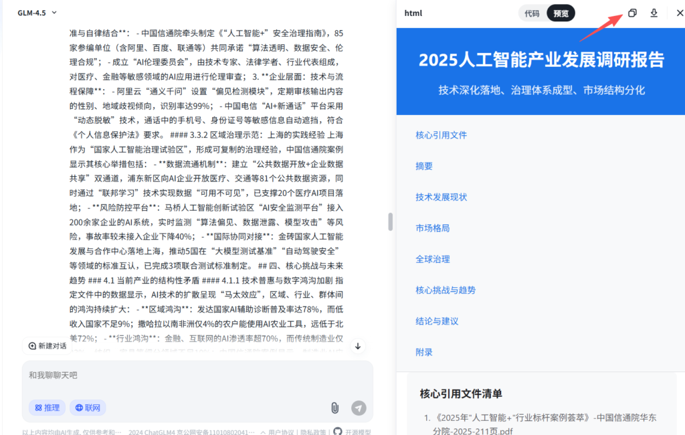Open the GLM-4.5 model dropdown

pos(37,13)
